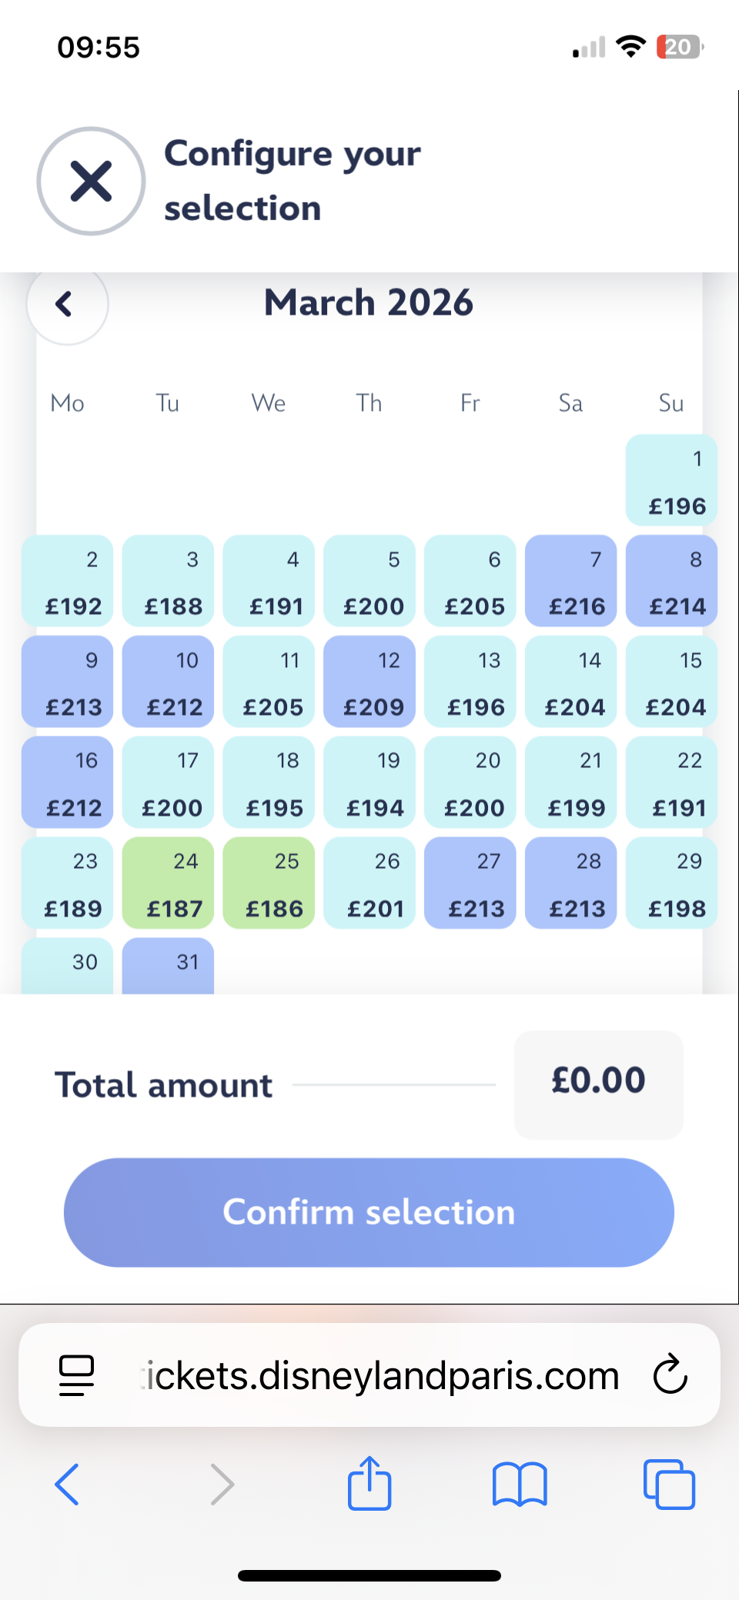The image size is (739, 1600).
Task: Go to previous month with chevron
Action: [x=67, y=304]
